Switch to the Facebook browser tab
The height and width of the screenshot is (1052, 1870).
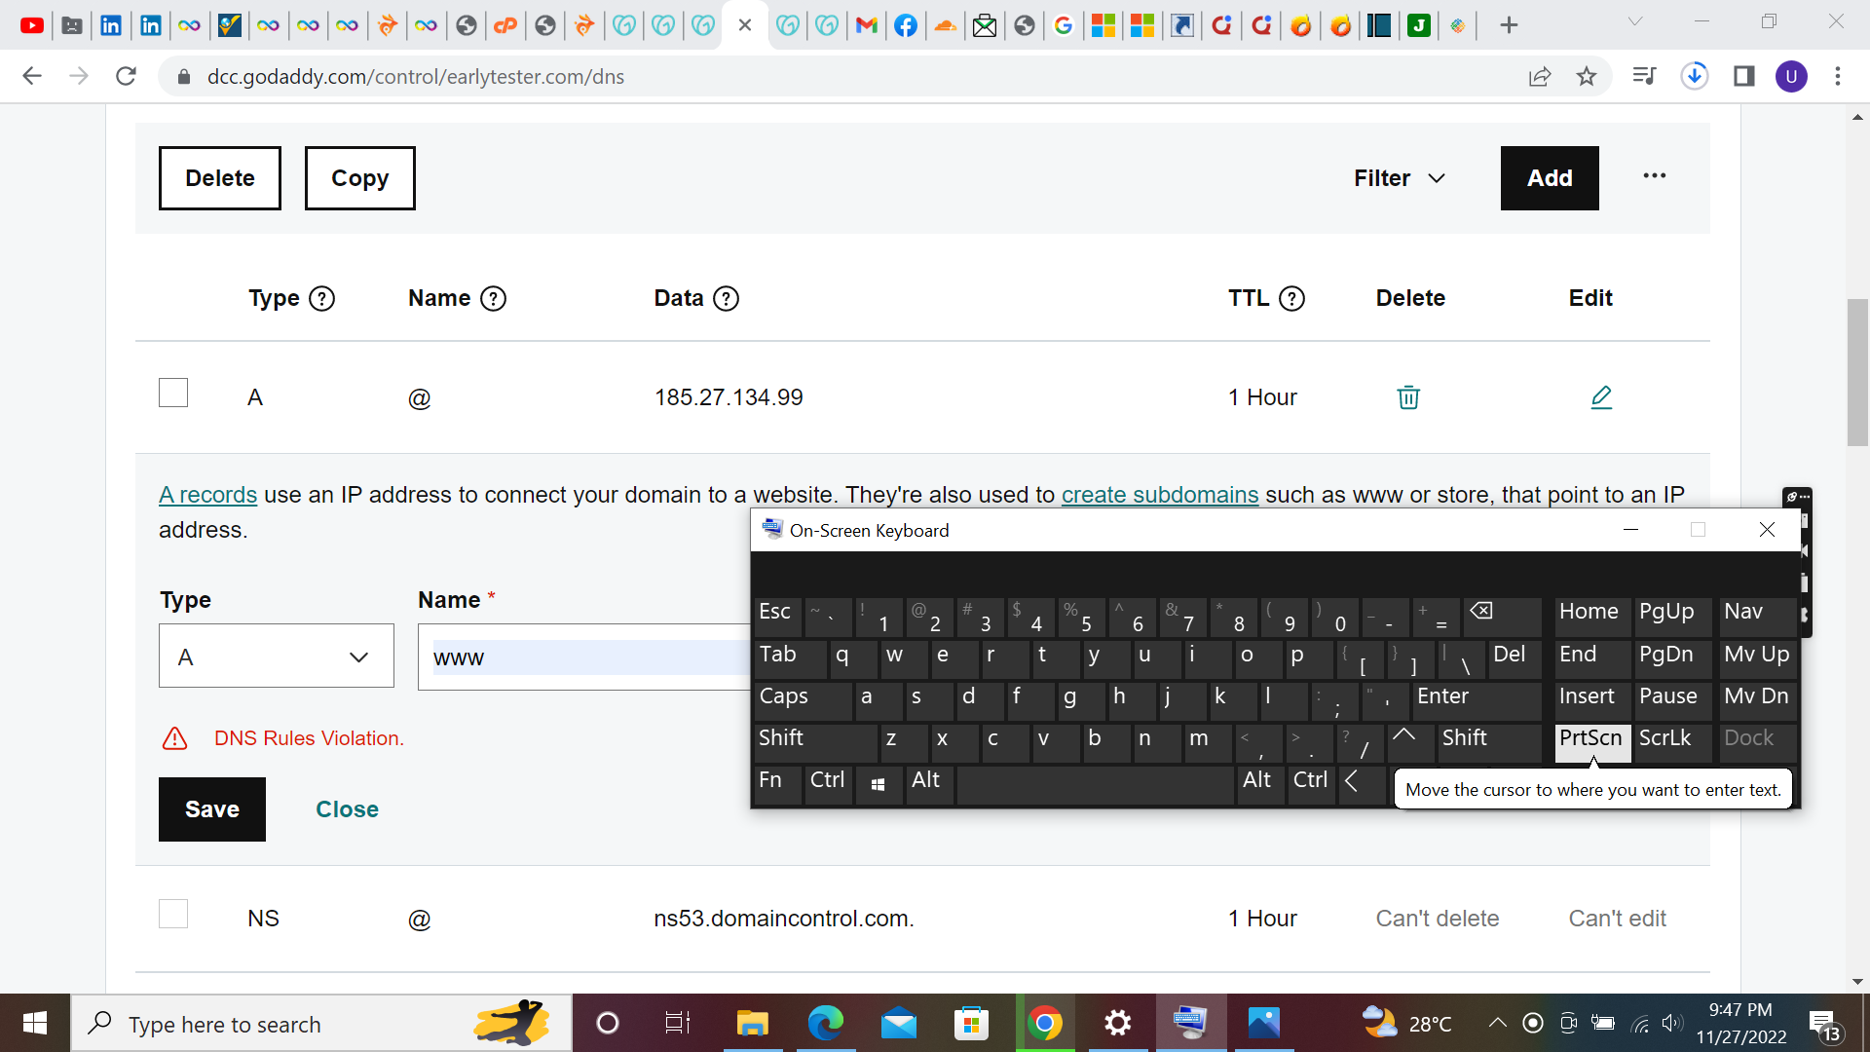coord(905,25)
